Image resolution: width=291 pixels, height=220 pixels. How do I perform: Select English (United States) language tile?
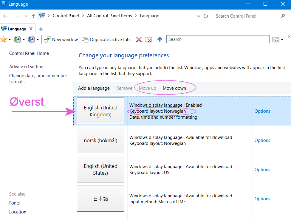100,169
